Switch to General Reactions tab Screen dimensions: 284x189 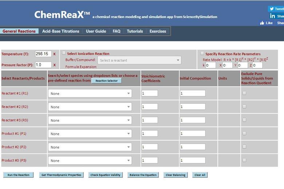click(x=19, y=31)
